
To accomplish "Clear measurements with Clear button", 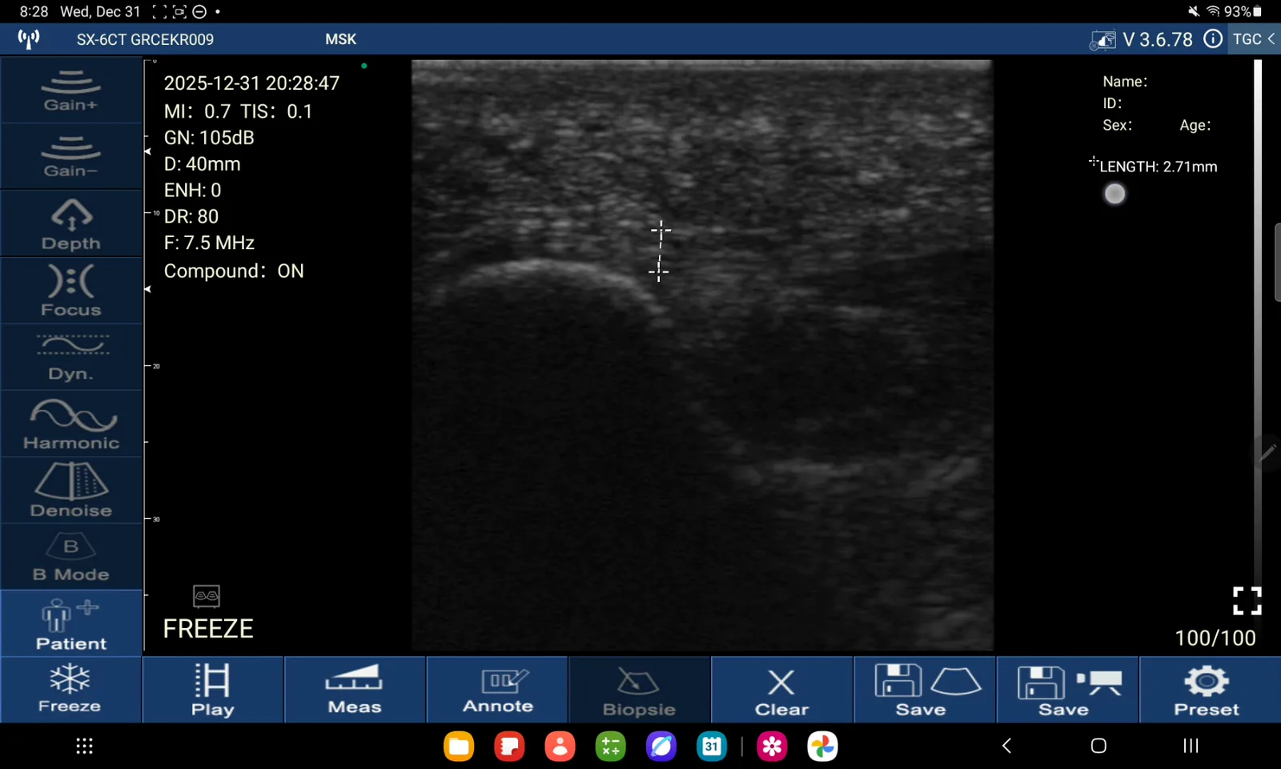I will pyautogui.click(x=782, y=690).
